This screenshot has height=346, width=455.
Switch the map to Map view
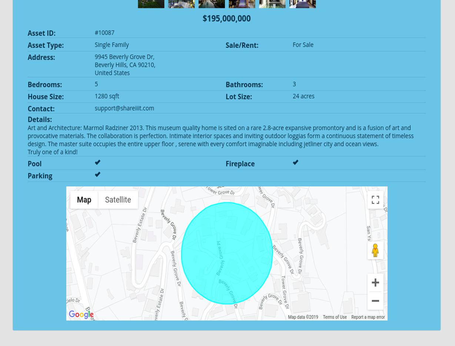point(84,200)
